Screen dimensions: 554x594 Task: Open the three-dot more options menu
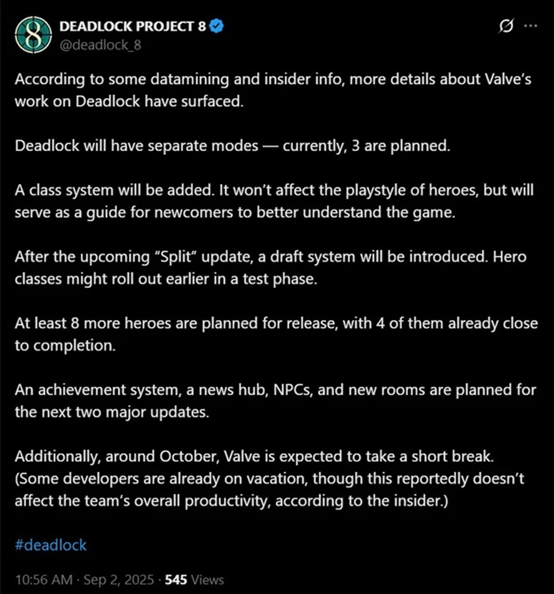pos(531,26)
